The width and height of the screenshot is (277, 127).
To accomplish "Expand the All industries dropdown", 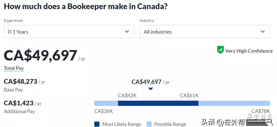I will click(x=204, y=32).
